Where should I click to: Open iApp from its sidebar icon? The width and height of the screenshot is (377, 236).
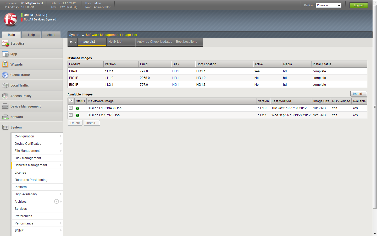click(5, 54)
